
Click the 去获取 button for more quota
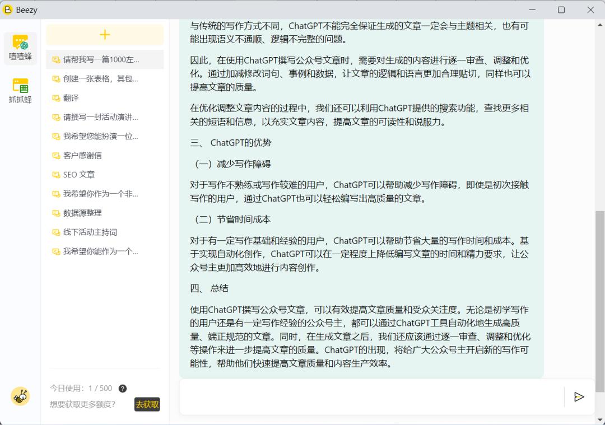[x=147, y=404]
